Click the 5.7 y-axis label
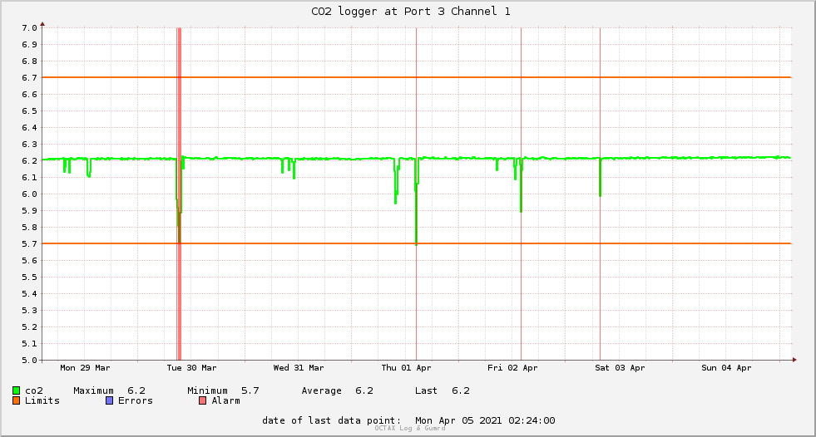Screen dimensions: 816x437 tap(29, 244)
